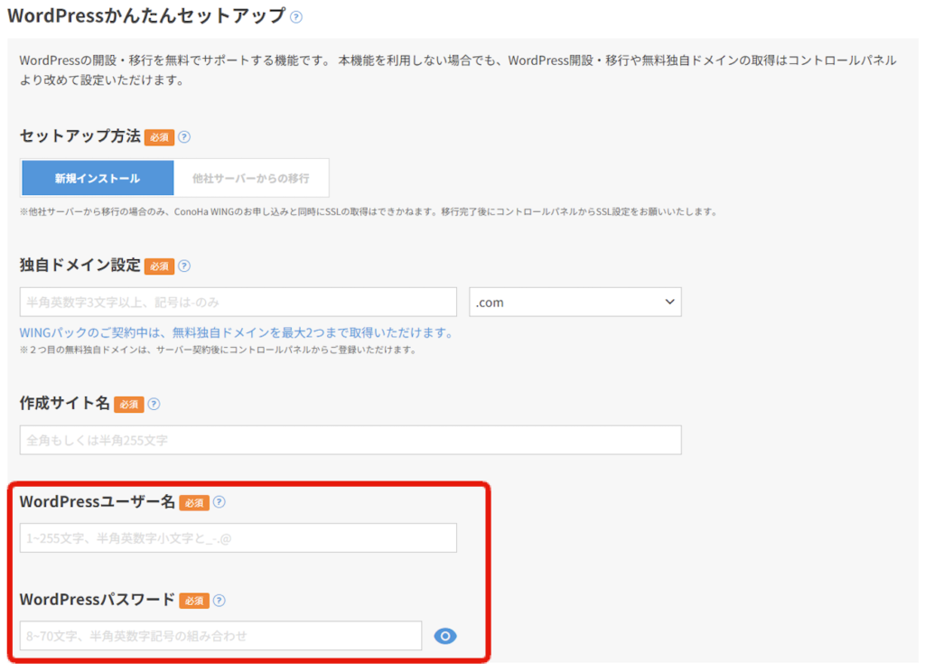Focus the 独自ドメイン name input field

click(x=238, y=303)
